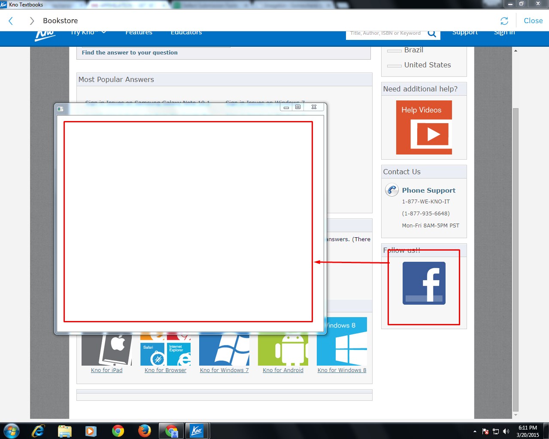Launch Firefox from taskbar
This screenshot has height=439, width=549.
click(x=144, y=431)
